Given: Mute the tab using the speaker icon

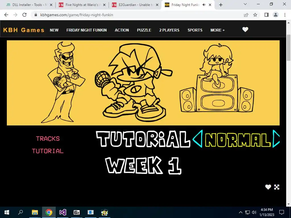Looking at the screenshot, I should tap(204, 5).
